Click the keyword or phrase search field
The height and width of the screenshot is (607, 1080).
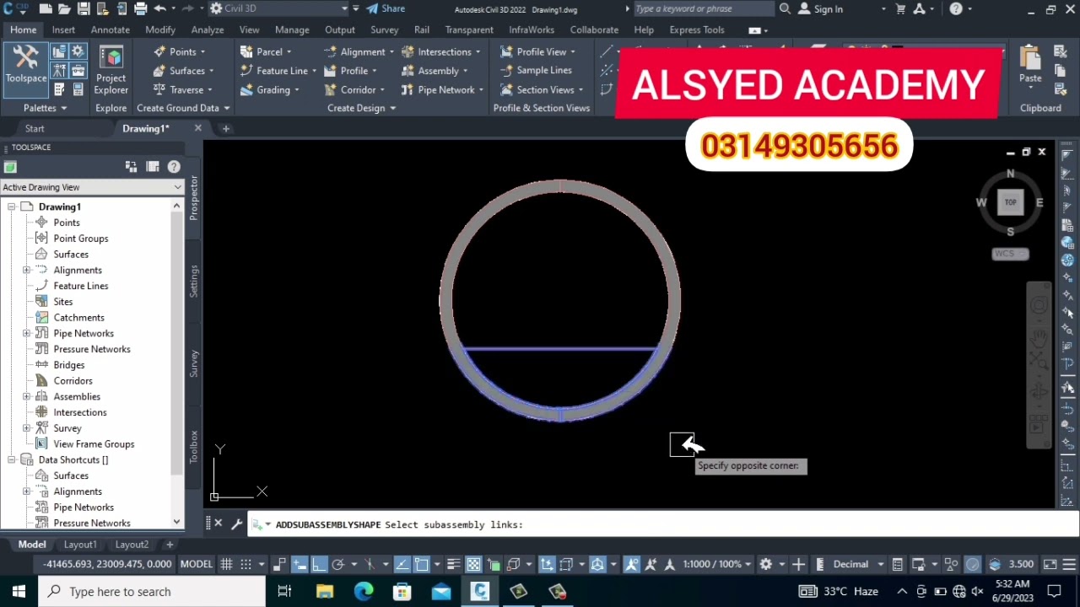[703, 9]
